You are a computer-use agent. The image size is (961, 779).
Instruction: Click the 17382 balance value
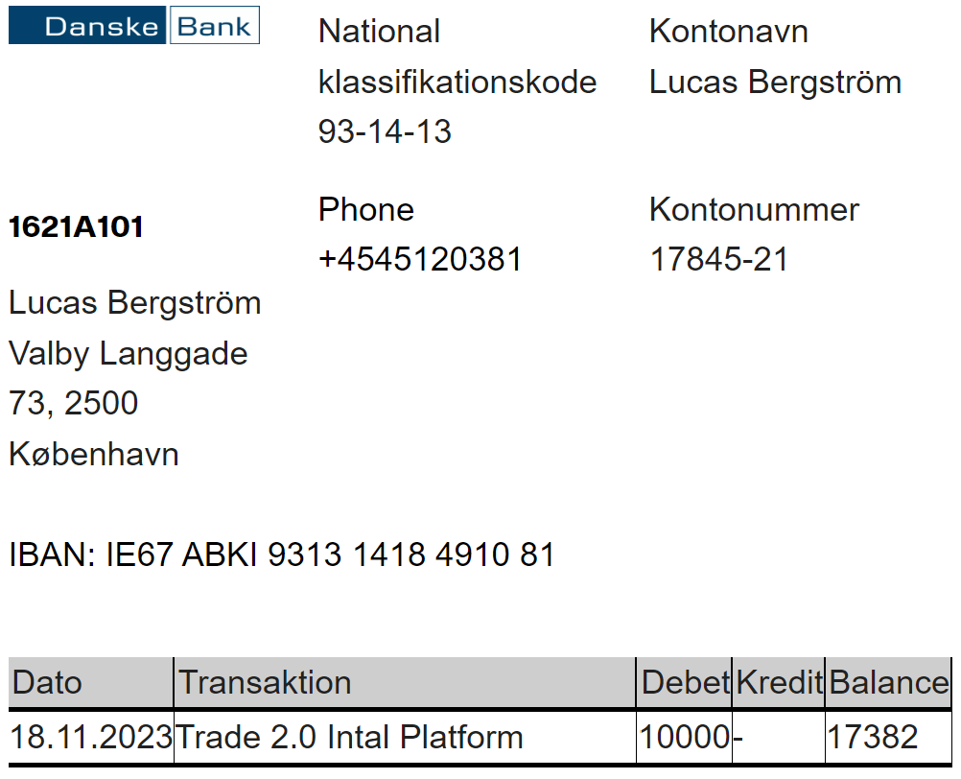(873, 737)
